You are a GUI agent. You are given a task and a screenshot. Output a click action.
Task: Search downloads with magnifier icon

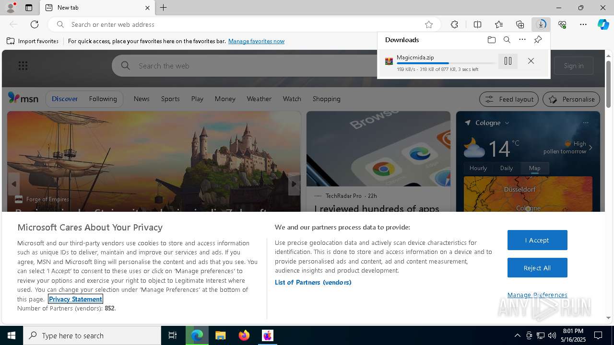coord(507,40)
